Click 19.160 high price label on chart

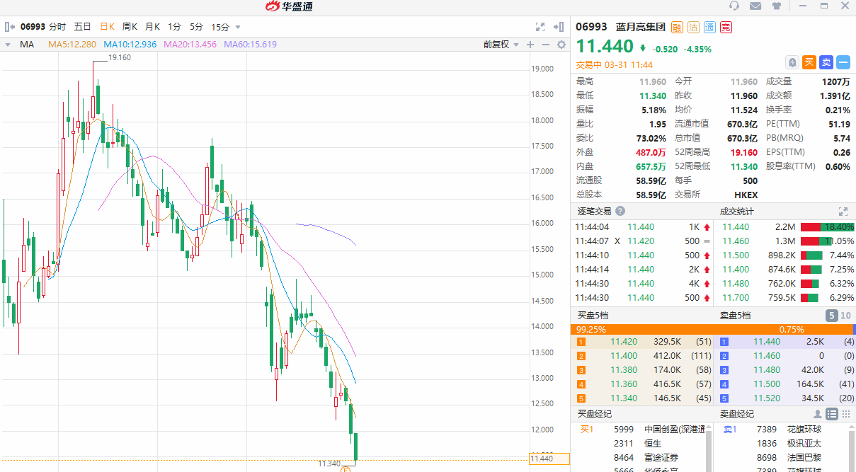pyautogui.click(x=120, y=58)
